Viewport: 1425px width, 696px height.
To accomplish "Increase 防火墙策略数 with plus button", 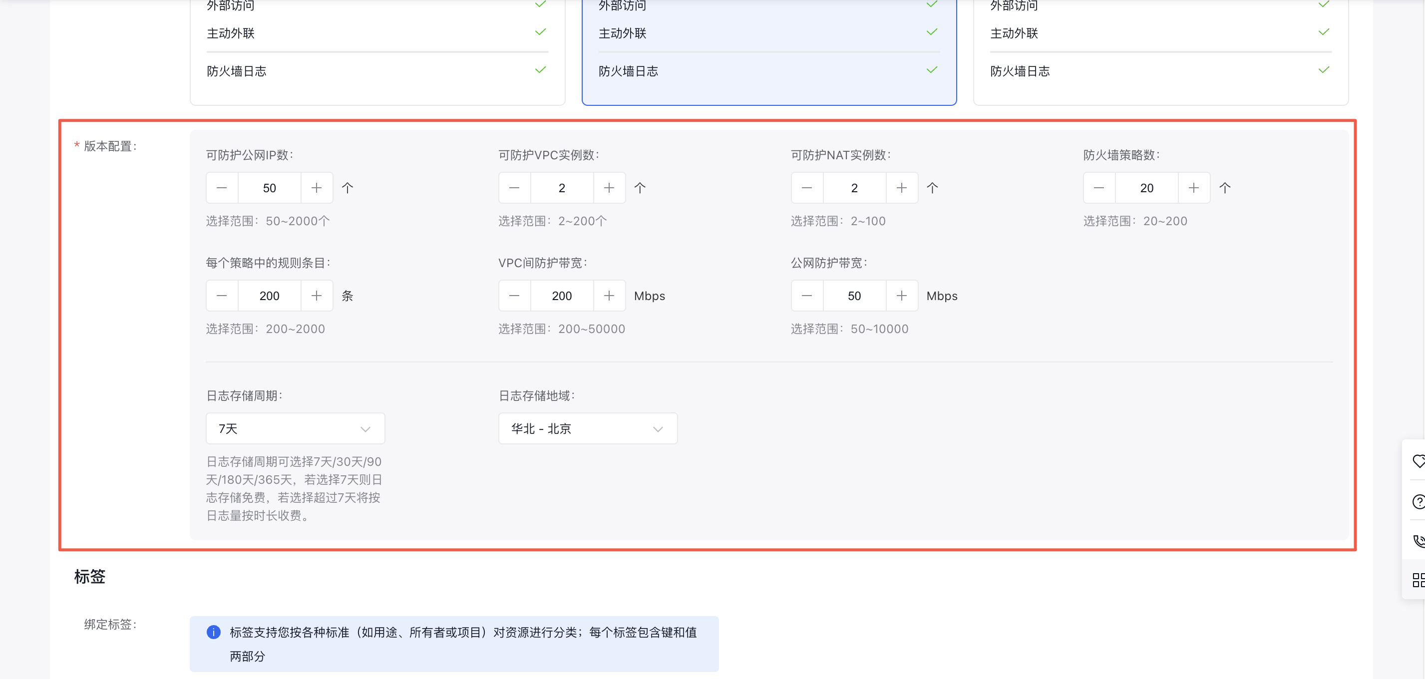I will (1194, 188).
